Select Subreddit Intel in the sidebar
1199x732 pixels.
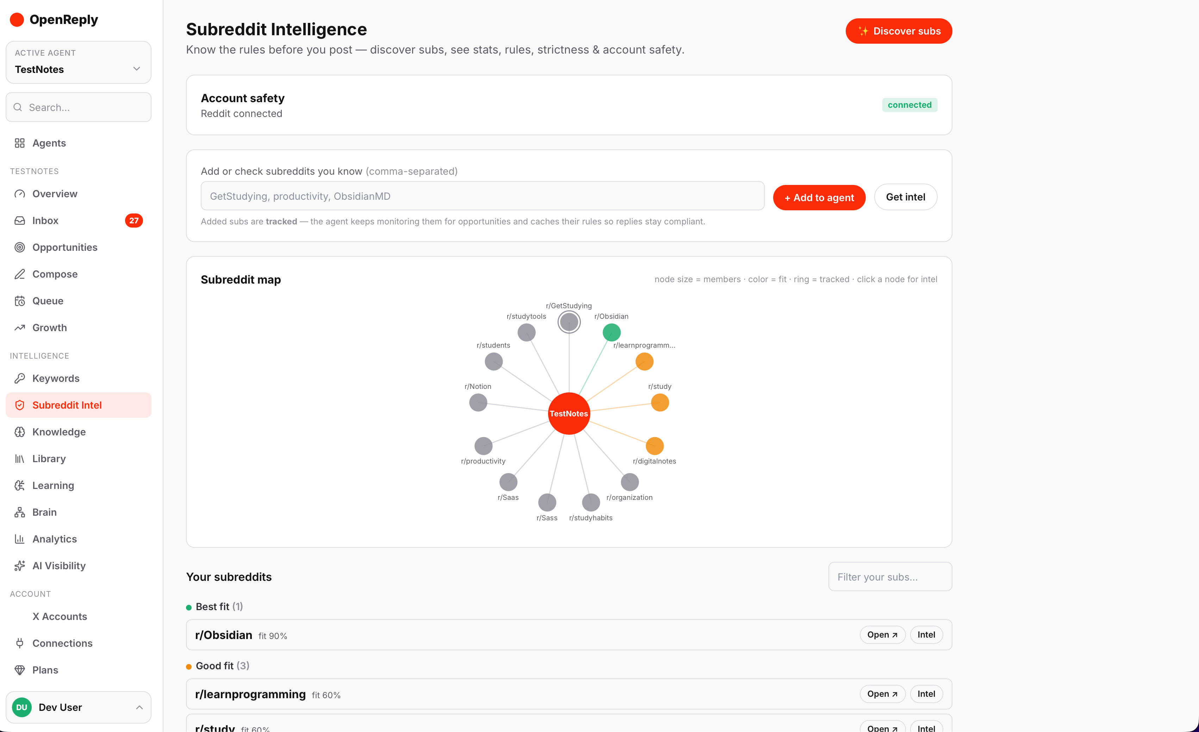coord(78,405)
